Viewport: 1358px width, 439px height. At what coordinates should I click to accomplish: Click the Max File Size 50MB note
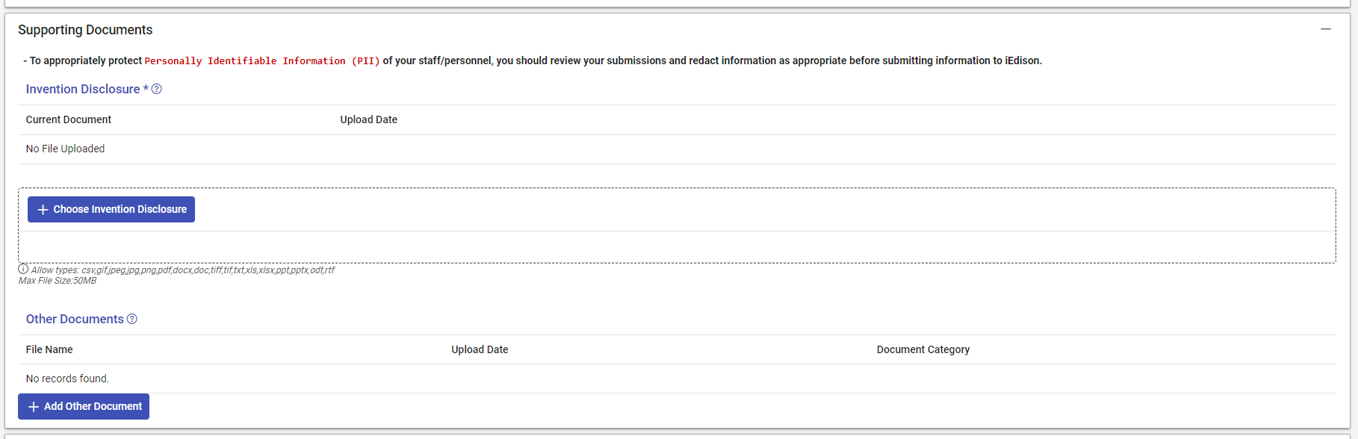pos(58,281)
